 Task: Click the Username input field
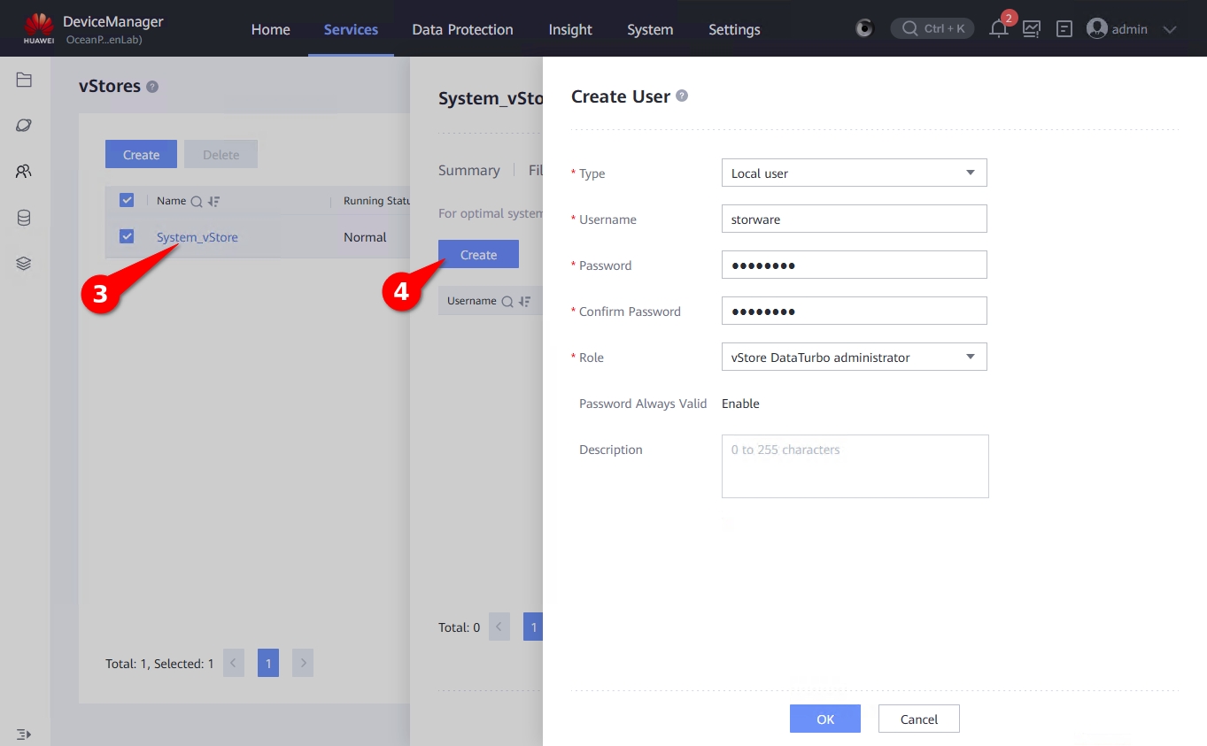[854, 219]
